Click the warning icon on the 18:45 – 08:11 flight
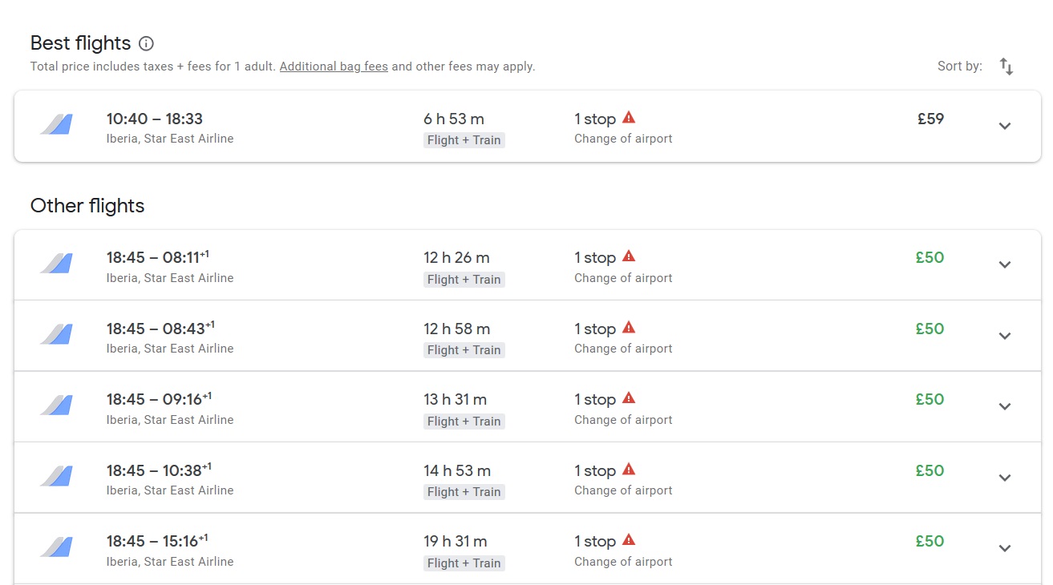This screenshot has width=1053, height=585. tap(629, 256)
